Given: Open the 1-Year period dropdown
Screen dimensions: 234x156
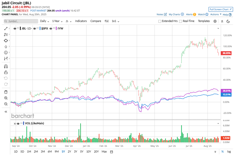Looking at the screenshot, I should (x=57, y=21).
